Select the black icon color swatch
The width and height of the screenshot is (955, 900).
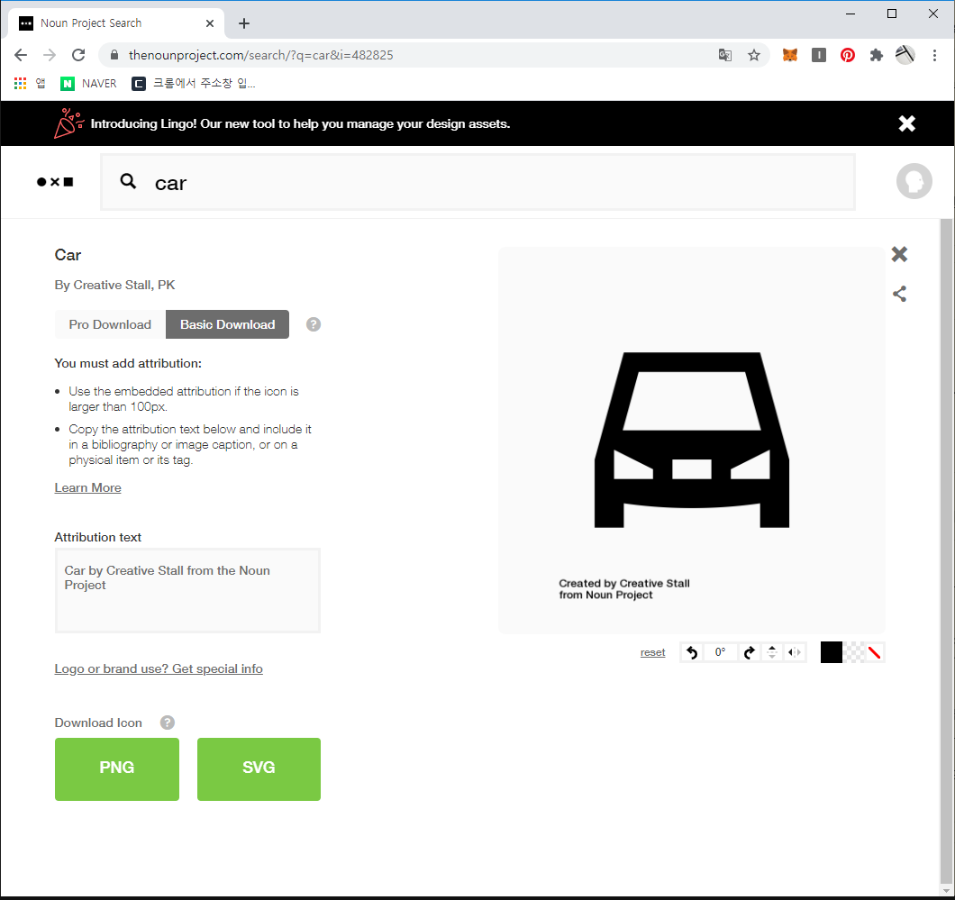click(832, 652)
